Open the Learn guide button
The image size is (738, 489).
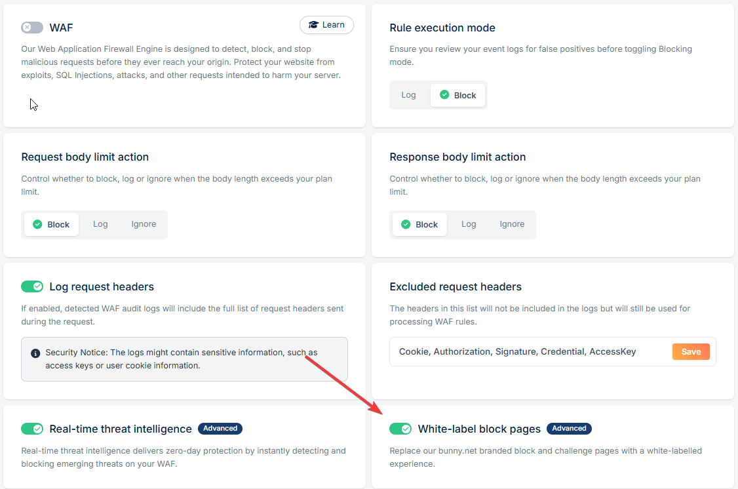[326, 25]
